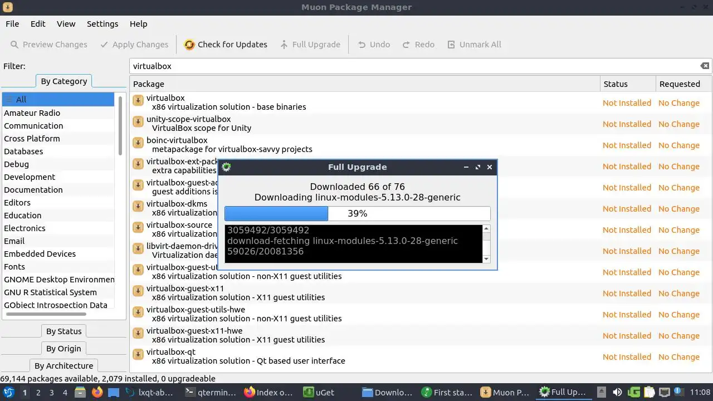
Task: Click Apply Changes in the toolbar
Action: tap(134, 45)
